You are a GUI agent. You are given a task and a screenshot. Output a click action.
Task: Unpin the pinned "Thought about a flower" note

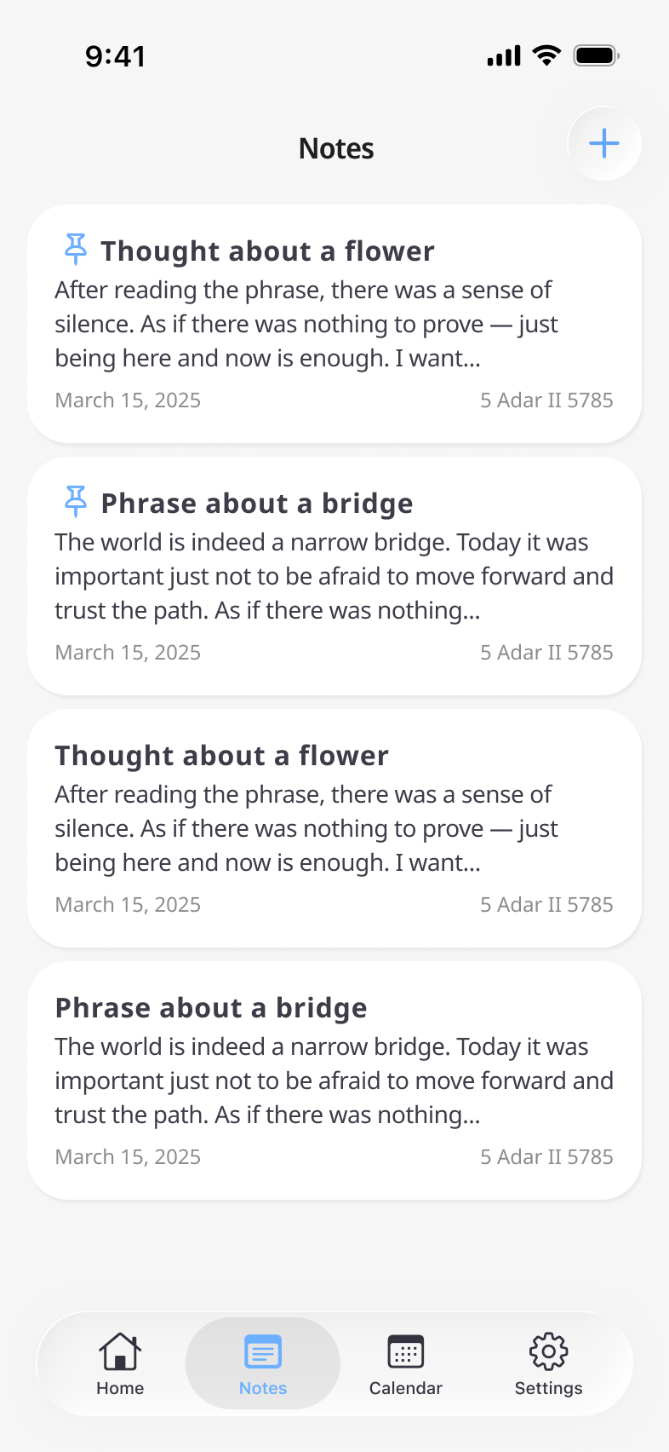76,249
